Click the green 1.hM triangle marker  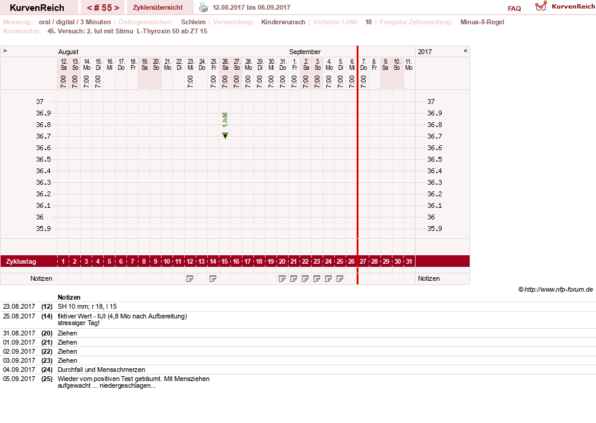click(225, 136)
